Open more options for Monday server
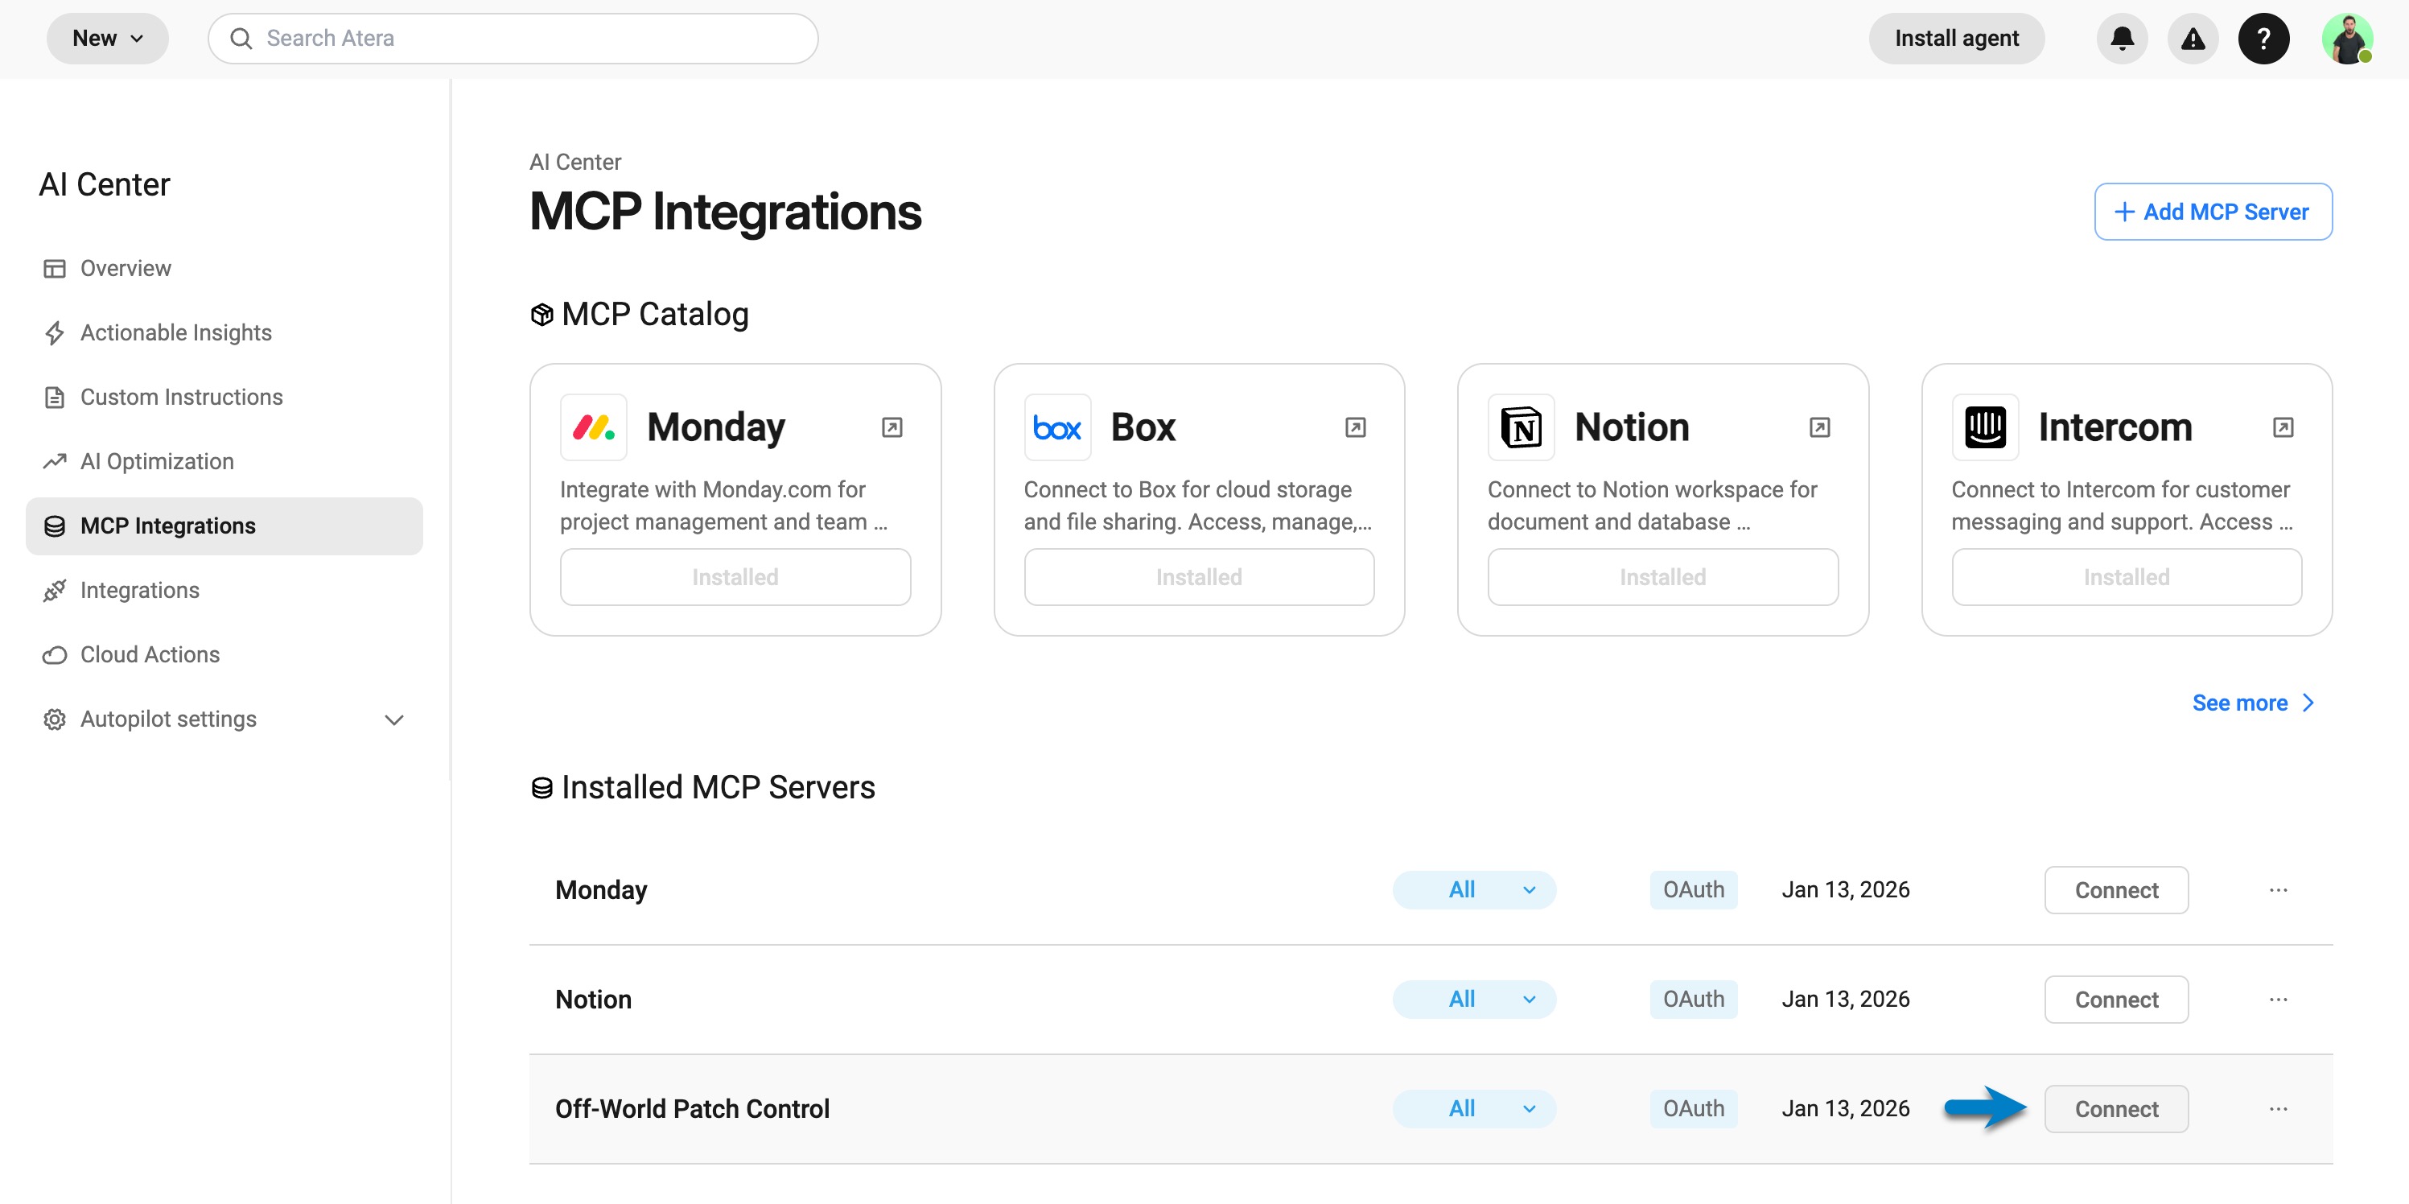The width and height of the screenshot is (2409, 1204). click(2278, 889)
